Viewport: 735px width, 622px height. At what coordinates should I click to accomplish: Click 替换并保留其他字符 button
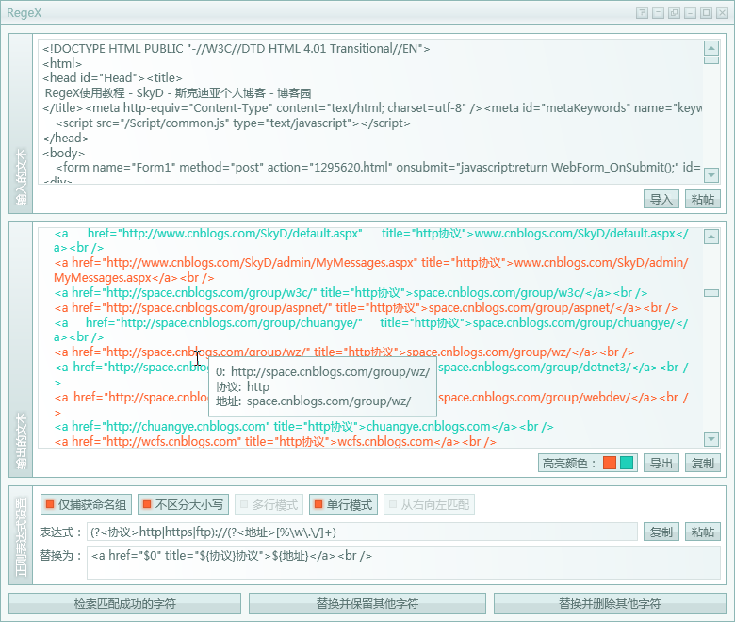tap(367, 603)
